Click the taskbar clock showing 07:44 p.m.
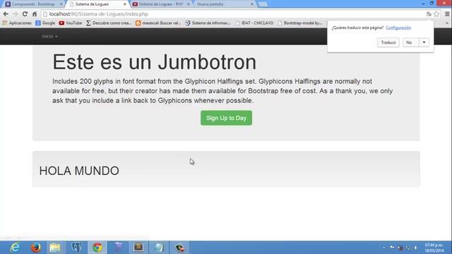Screen dimensions: 452x254 tap(434, 248)
